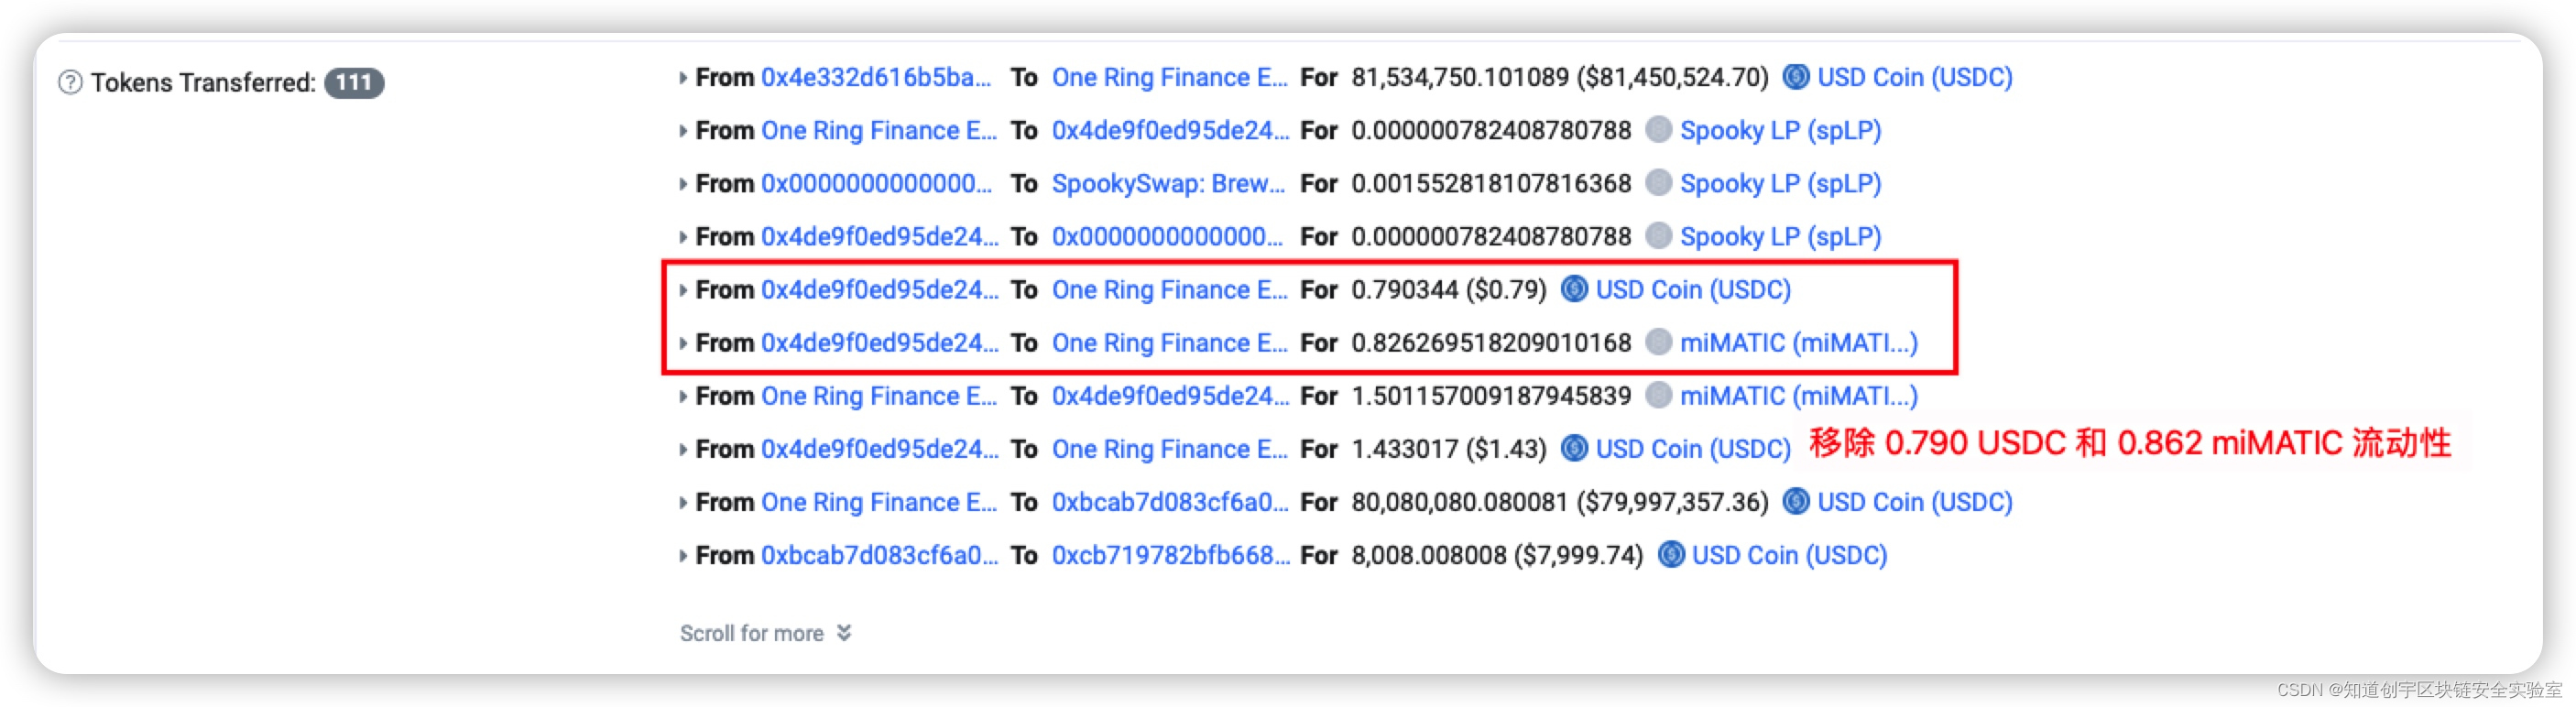Screen dimensions: 2576x707
Task: Open recipient address 0xcb719782bfb668
Action: tap(1170, 554)
